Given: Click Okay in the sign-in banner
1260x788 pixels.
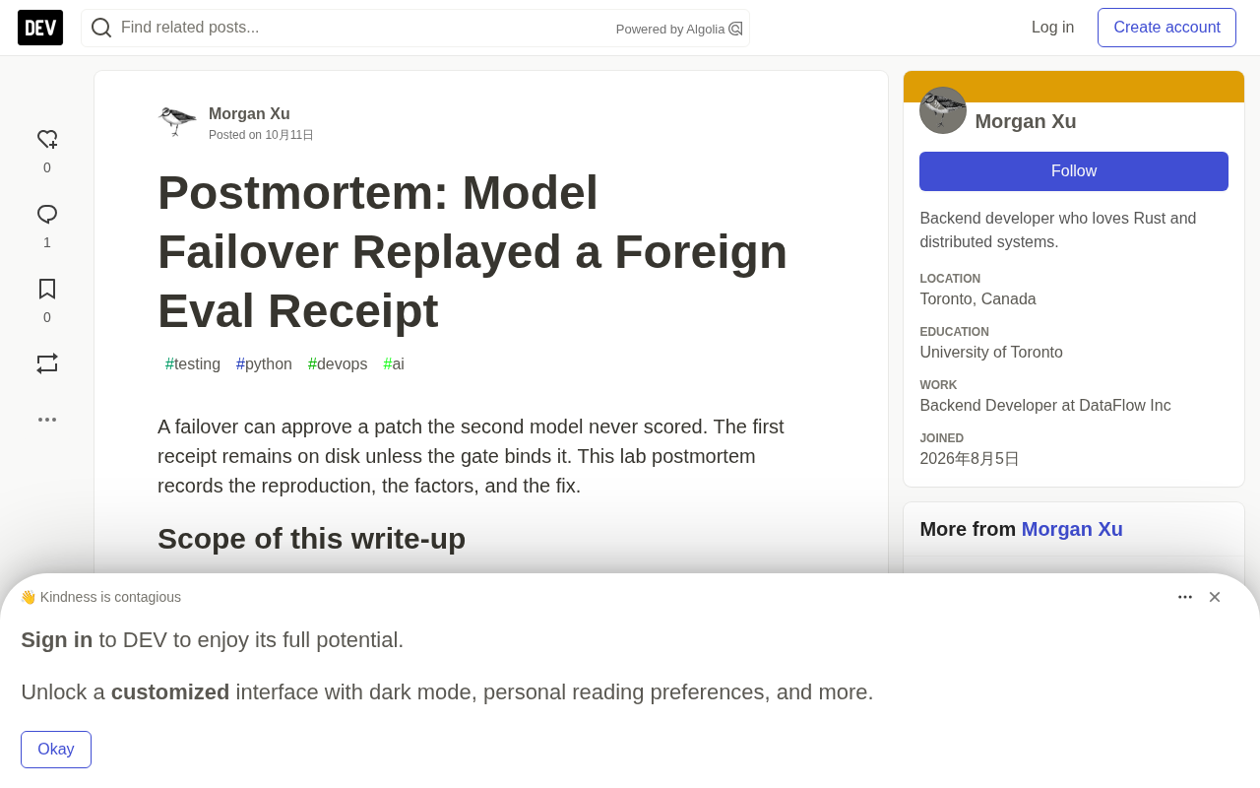Looking at the screenshot, I should point(56,750).
